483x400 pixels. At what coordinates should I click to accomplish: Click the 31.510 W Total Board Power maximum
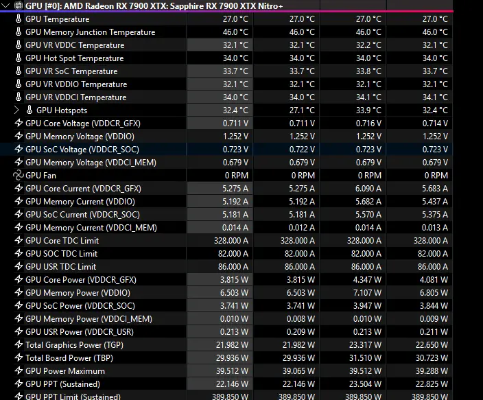353,357
